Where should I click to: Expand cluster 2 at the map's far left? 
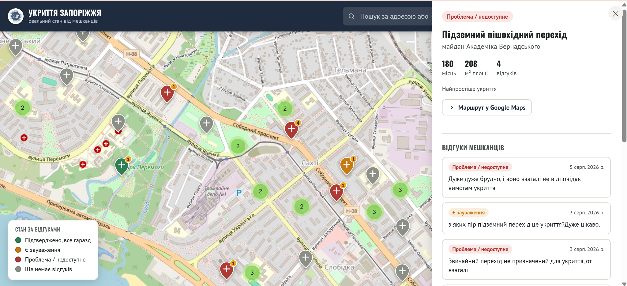[22, 108]
